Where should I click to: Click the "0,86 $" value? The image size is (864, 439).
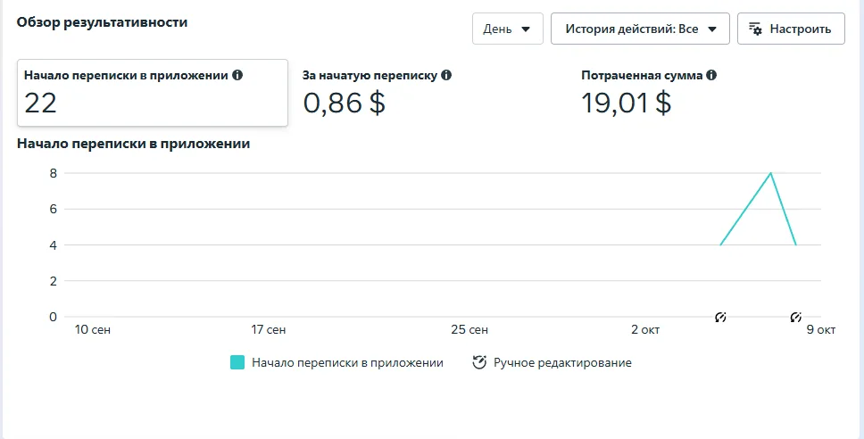[x=344, y=103]
